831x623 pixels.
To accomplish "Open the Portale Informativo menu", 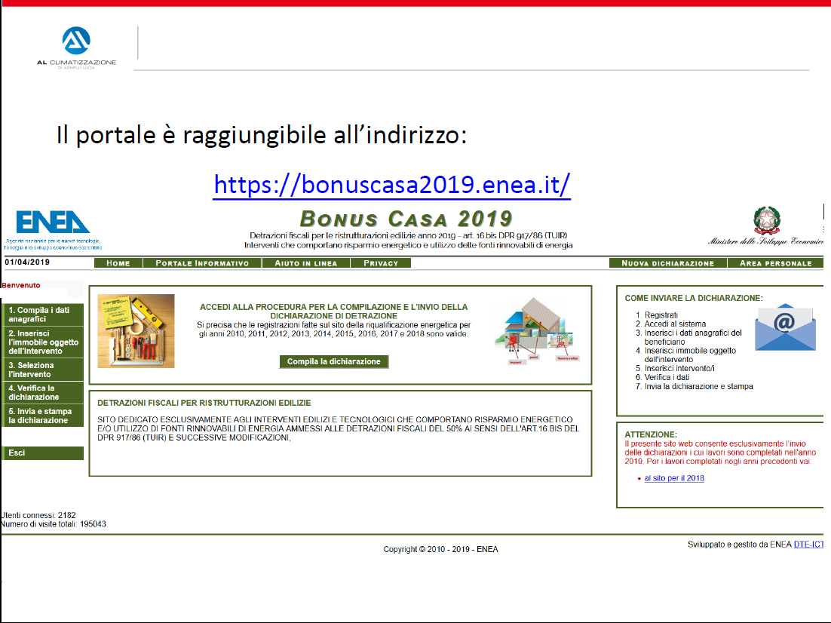I will tap(202, 263).
